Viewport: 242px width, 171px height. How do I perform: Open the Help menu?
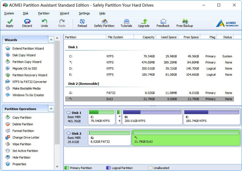pos(102,14)
